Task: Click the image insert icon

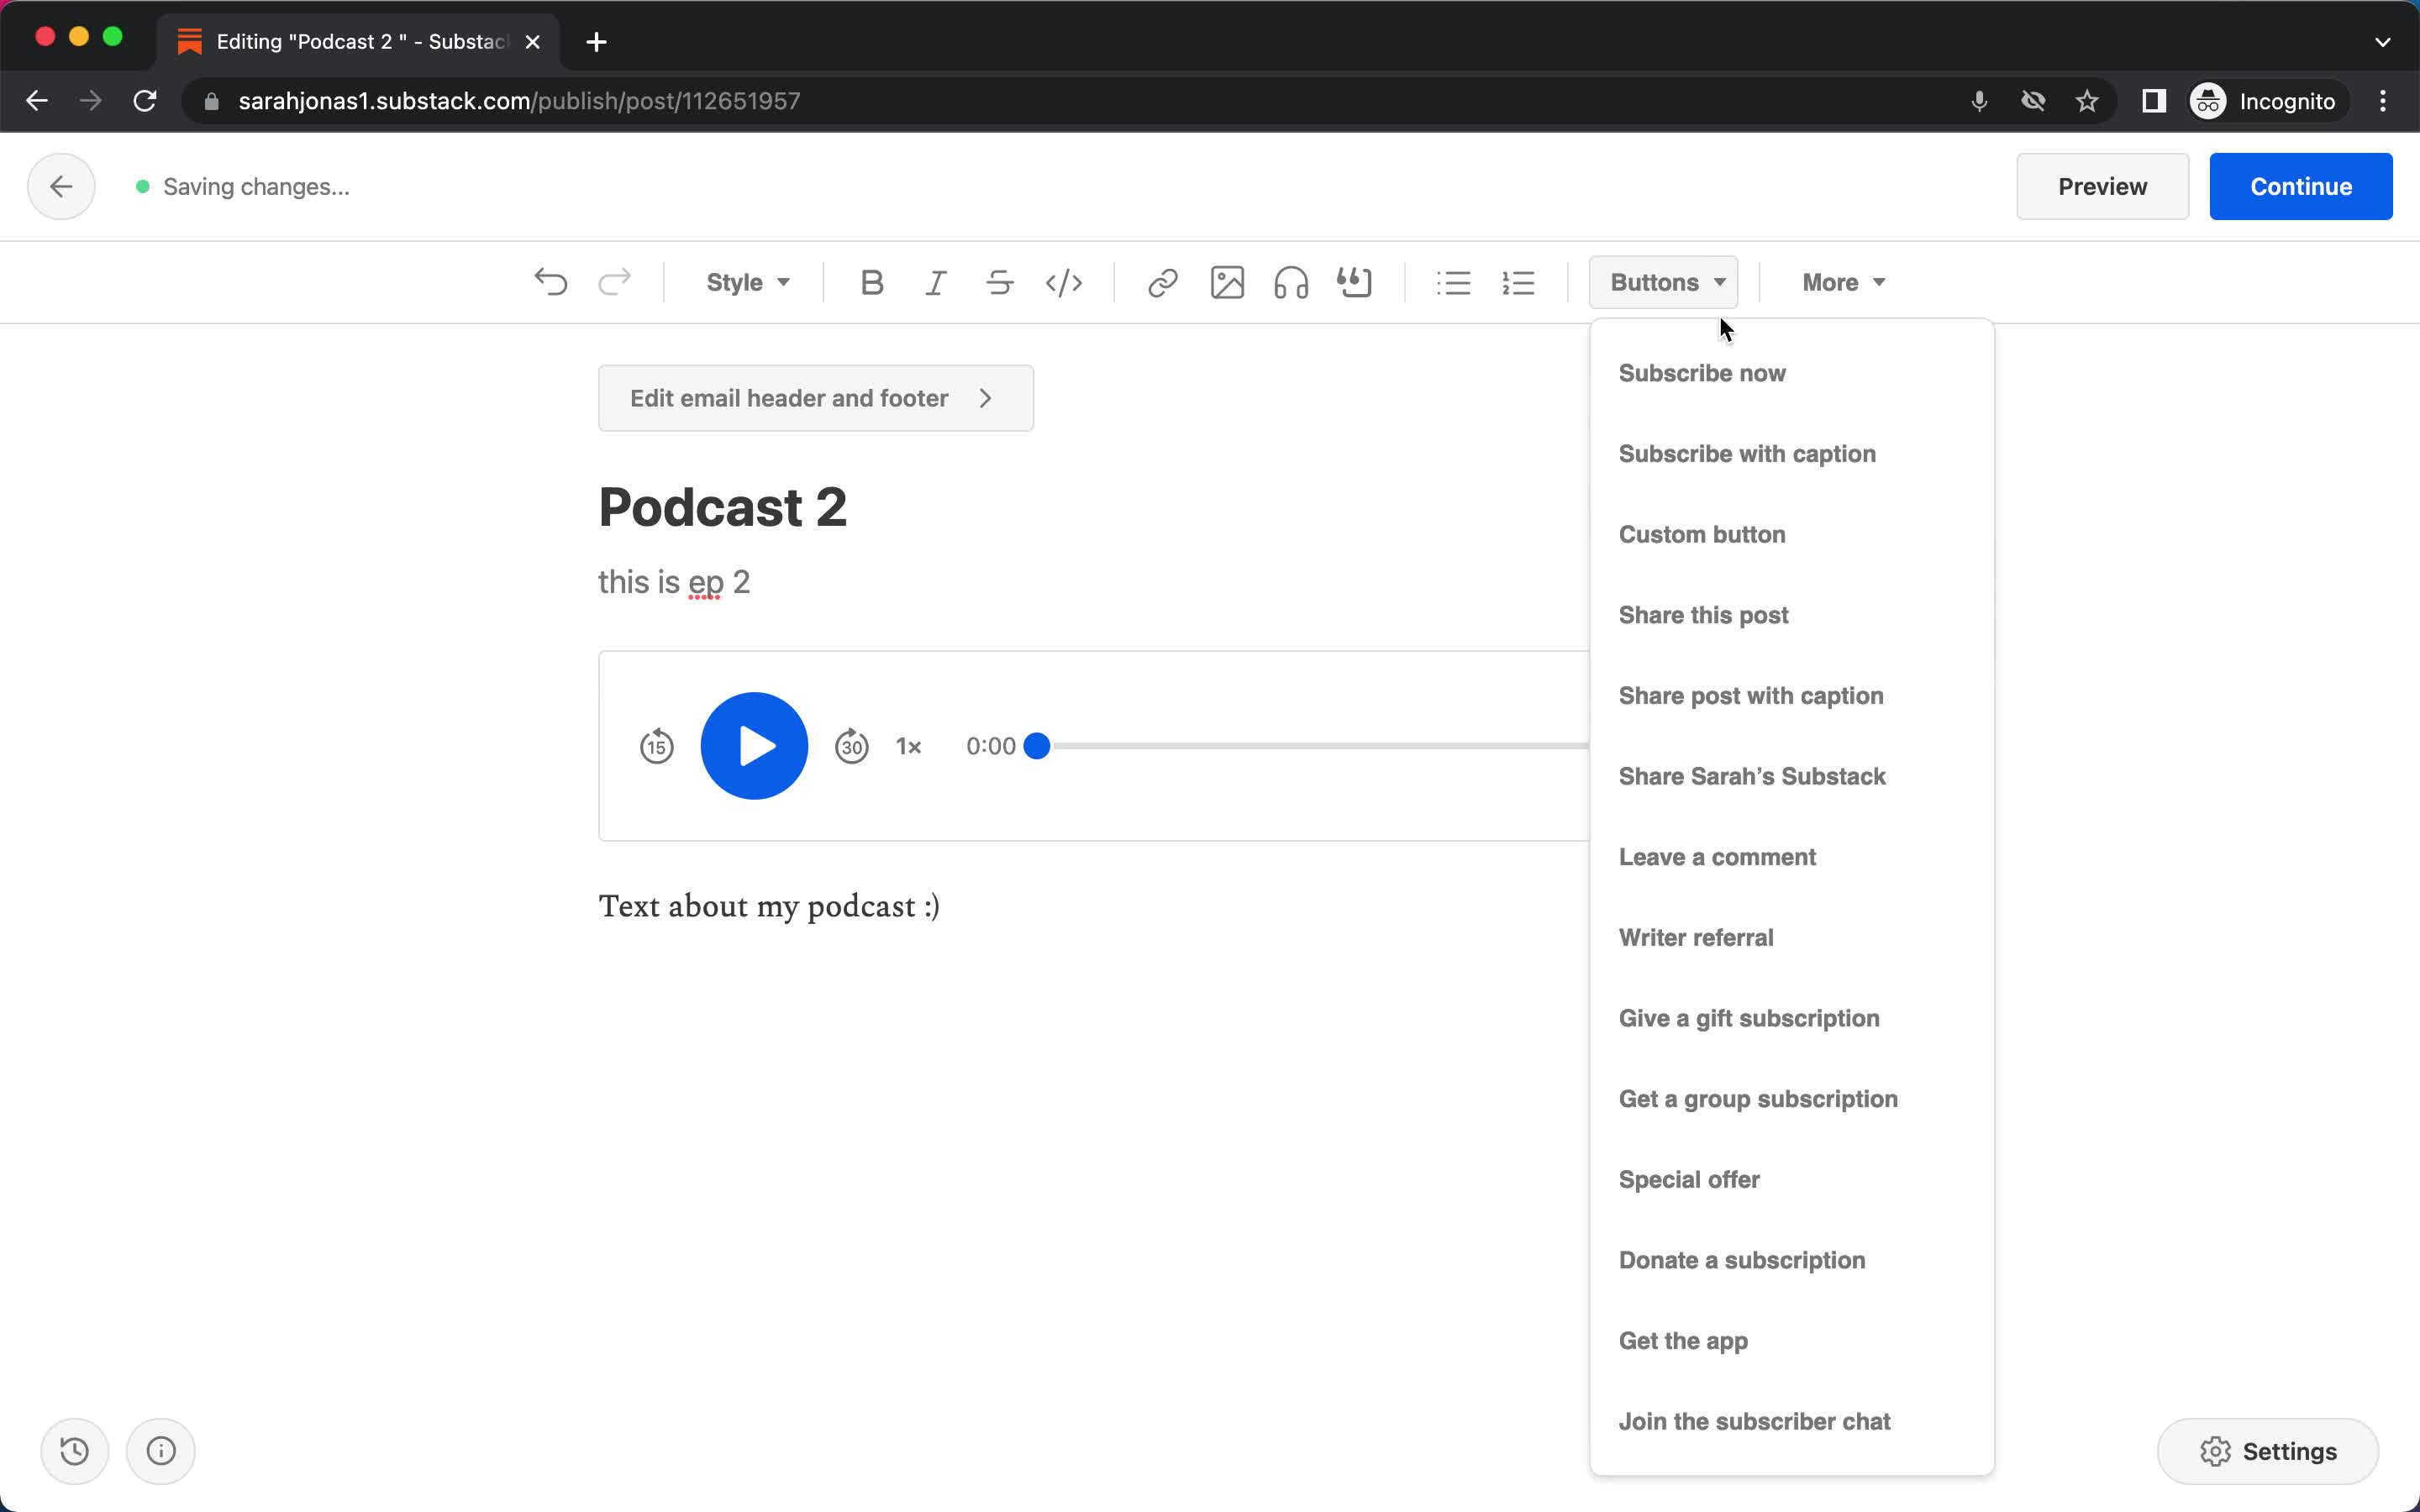Action: point(1228,282)
